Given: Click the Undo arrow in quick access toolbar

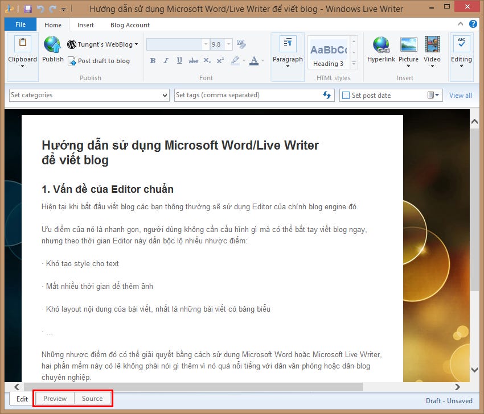Looking at the screenshot, I should point(40,9).
